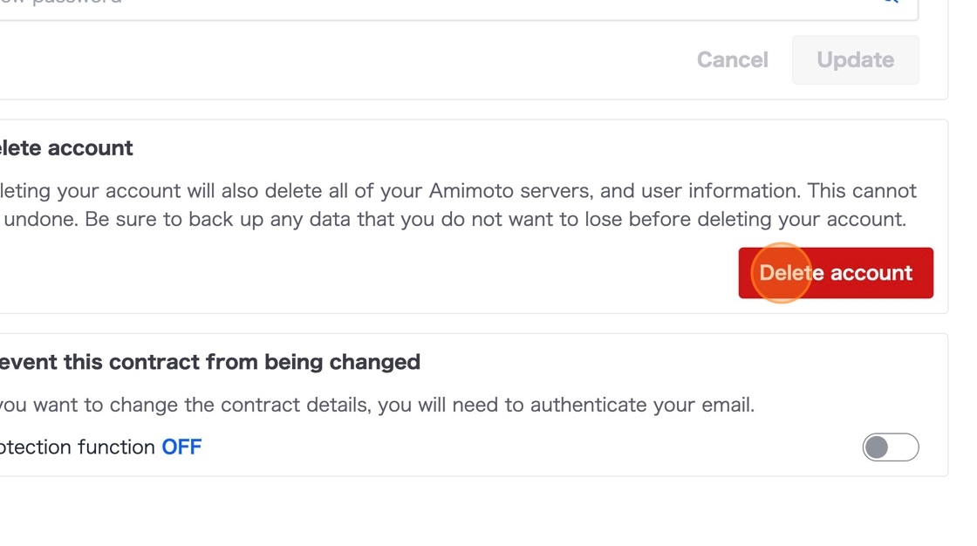Image resolution: width=977 pixels, height=546 pixels.
Task: Click the "Prevent this contract from being changed" heading
Action: (209, 362)
